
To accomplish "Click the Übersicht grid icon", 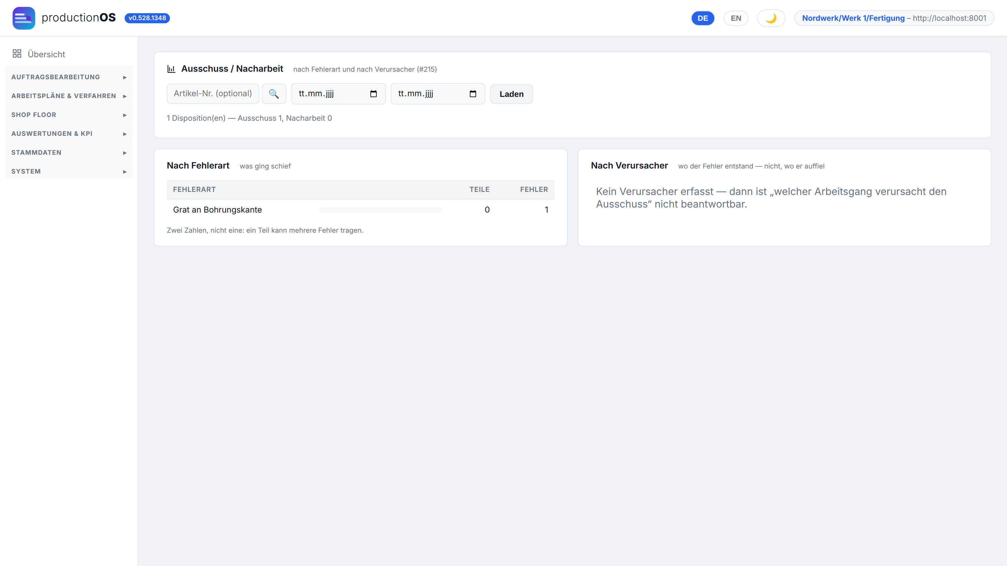I will (17, 53).
